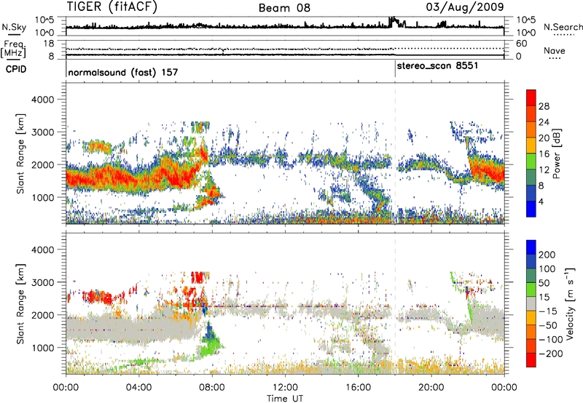Screen dimensions: 583x403
Task: Click 'Slant Range [km]' label of velocity panel
Action: 20,303
